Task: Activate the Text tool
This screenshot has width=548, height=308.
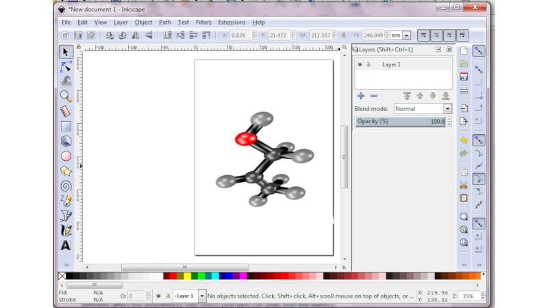Action: 66,246
